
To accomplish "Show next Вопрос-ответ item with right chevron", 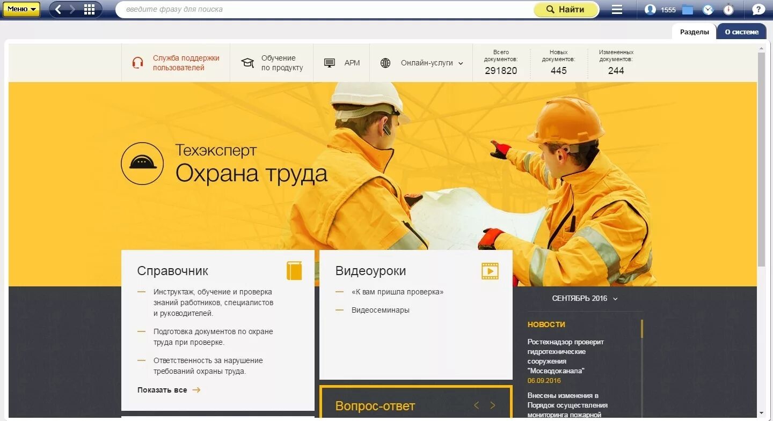I will click(493, 405).
